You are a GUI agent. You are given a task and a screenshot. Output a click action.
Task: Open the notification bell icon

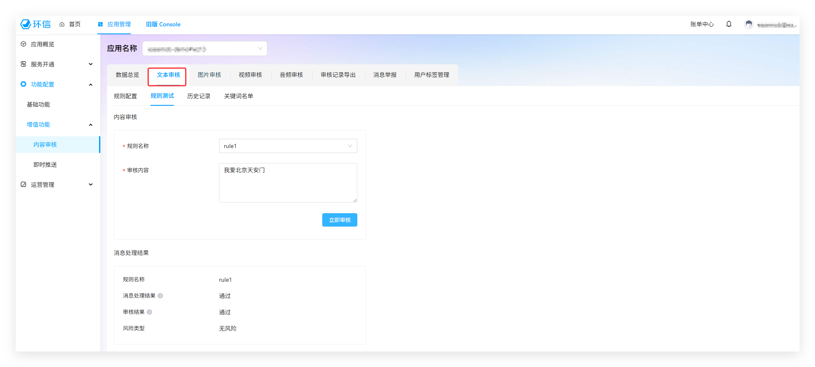coord(729,24)
